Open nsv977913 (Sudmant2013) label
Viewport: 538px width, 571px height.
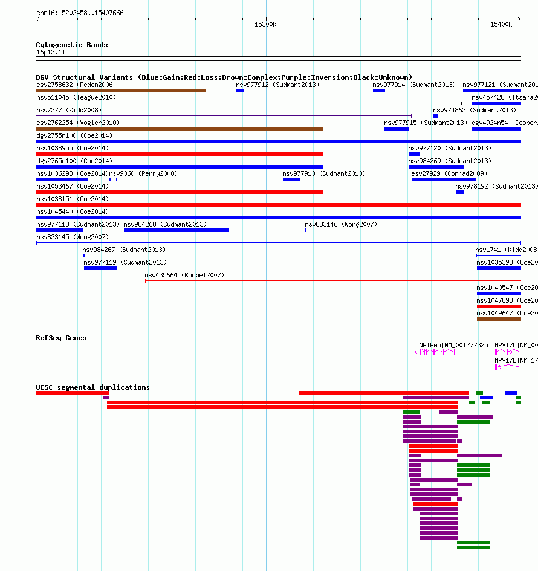pos(324,173)
